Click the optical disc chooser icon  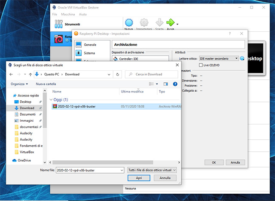click(242, 58)
